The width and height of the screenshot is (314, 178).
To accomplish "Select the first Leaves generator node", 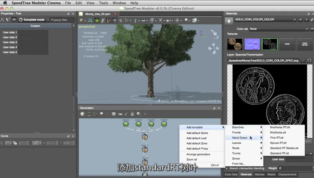I will (126, 124).
